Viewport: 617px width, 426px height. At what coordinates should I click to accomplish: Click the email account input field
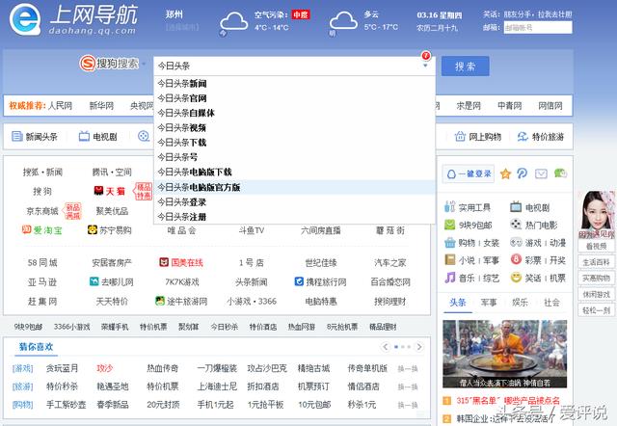click(538, 28)
